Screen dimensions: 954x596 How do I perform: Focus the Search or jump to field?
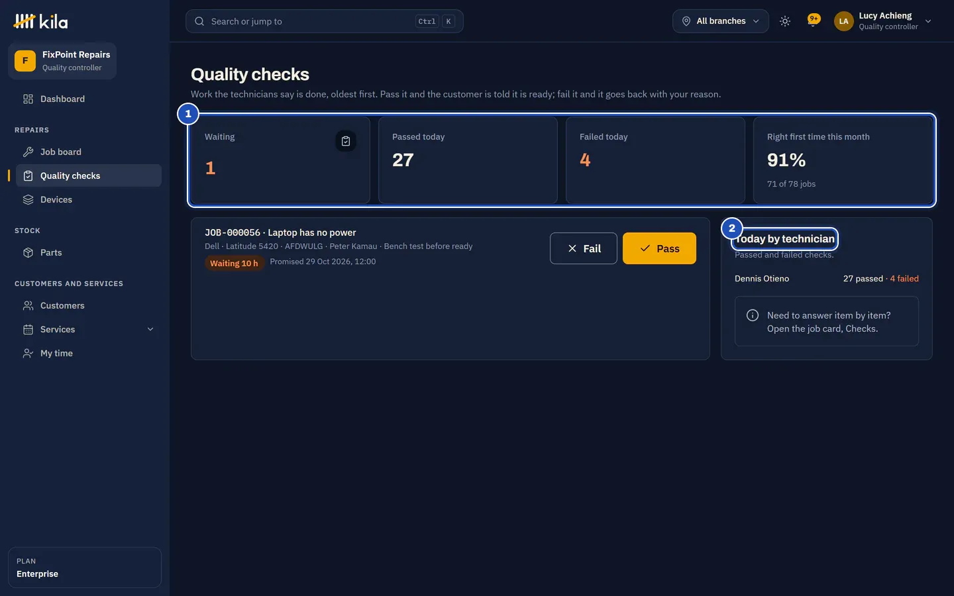(325, 21)
